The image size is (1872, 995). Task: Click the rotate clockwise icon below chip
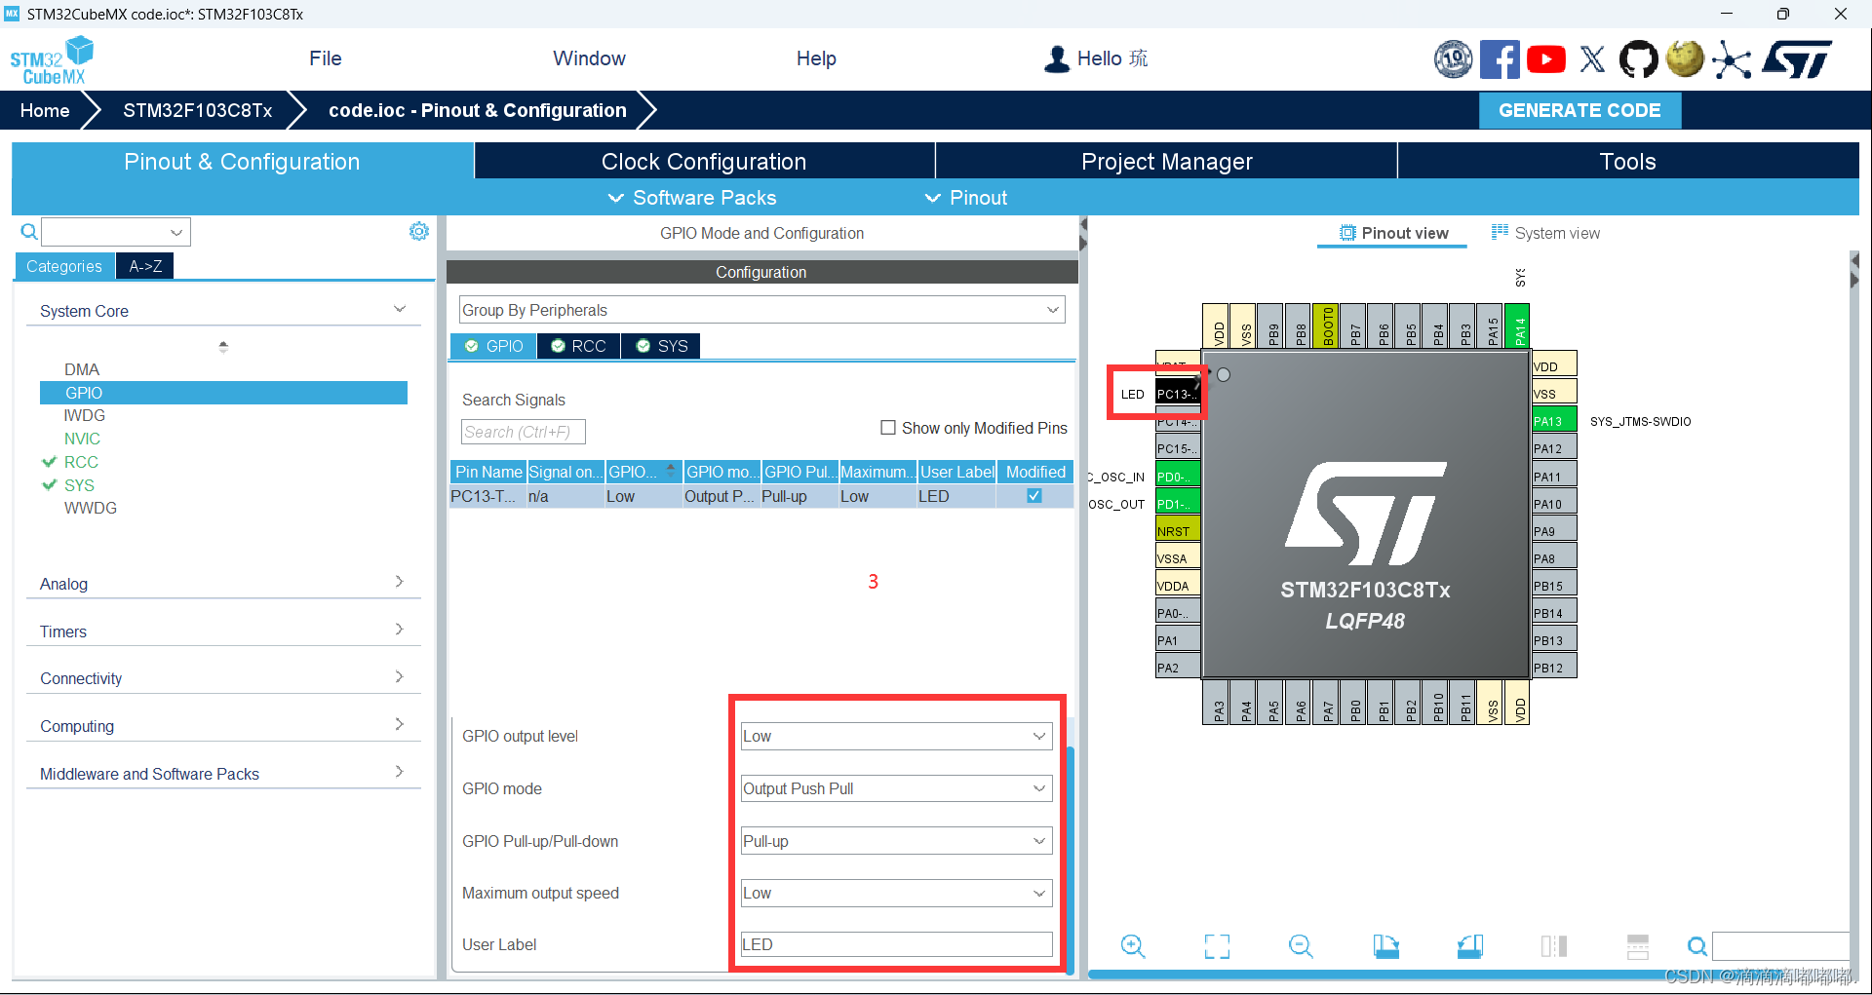1385,946
